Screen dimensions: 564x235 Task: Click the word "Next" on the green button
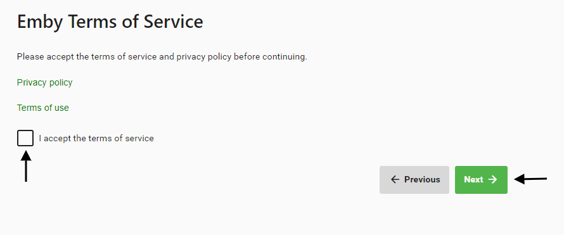(x=473, y=180)
